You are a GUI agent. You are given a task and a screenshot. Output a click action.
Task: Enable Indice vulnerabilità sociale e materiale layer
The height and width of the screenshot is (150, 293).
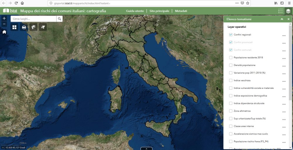pyautogui.click(x=231, y=88)
